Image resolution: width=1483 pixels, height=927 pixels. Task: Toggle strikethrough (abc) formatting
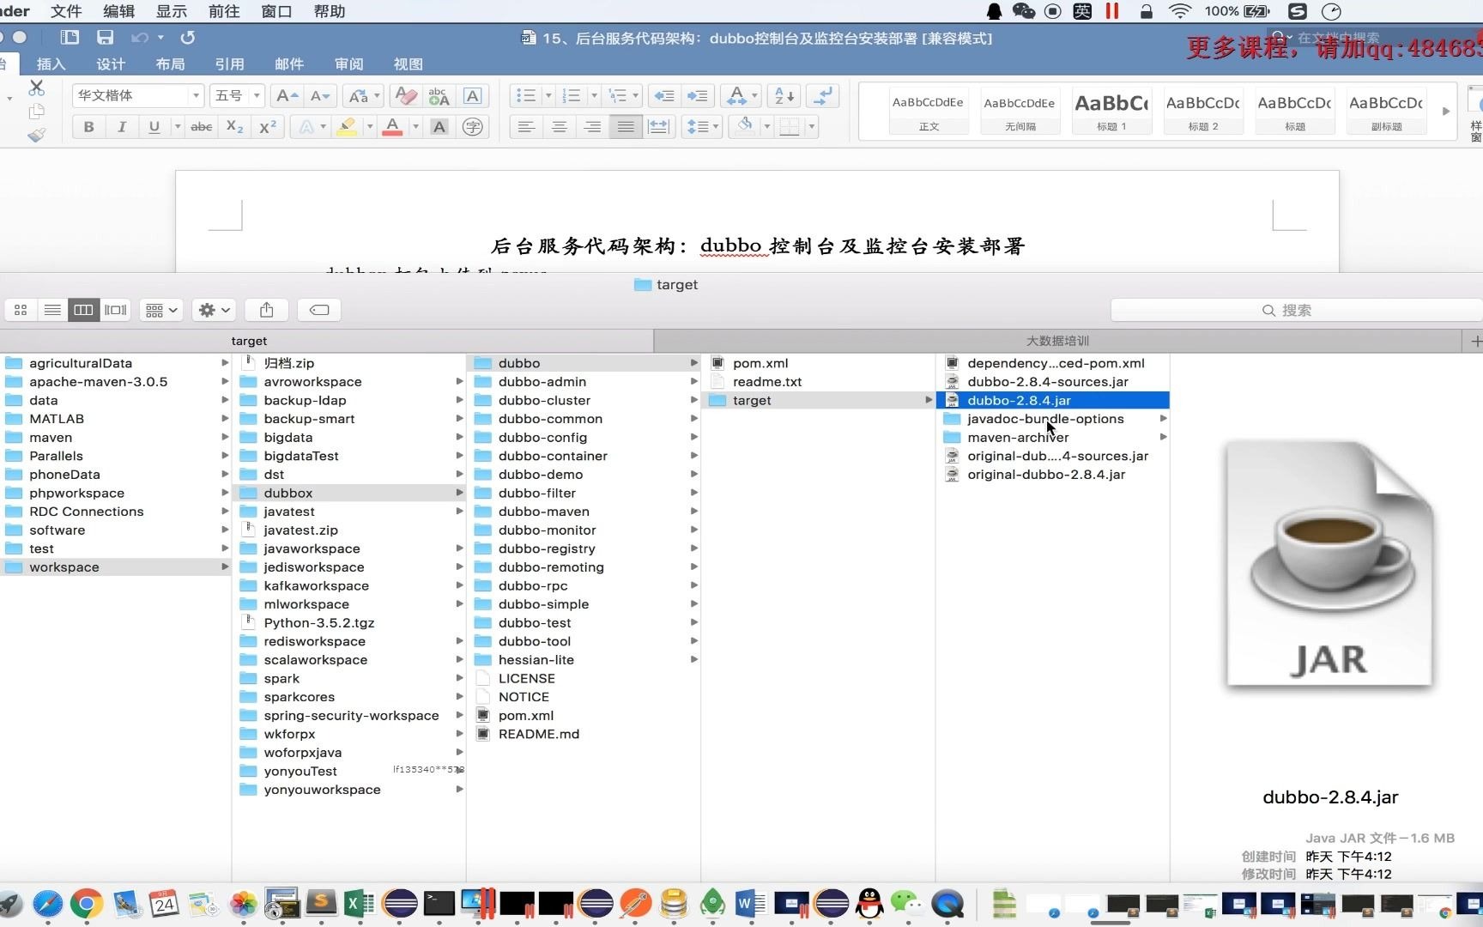(x=202, y=127)
